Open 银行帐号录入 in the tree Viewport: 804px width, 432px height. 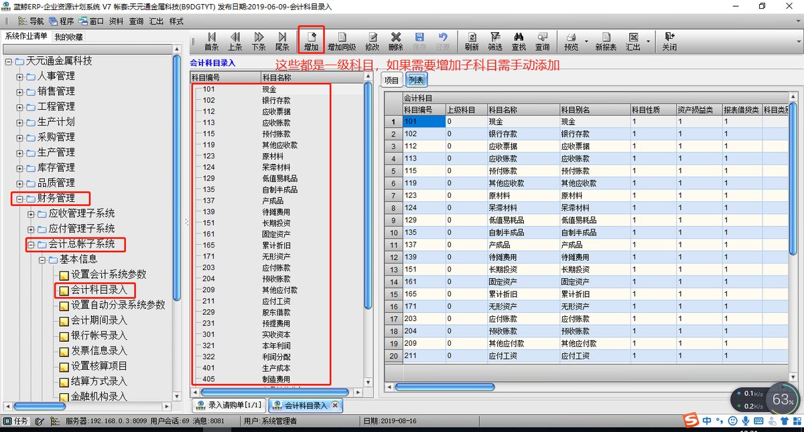point(99,336)
